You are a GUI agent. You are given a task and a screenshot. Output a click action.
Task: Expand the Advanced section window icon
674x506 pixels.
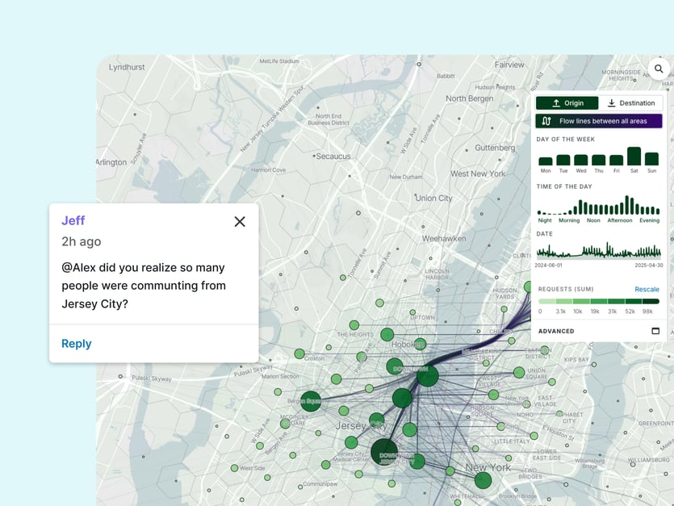655,331
